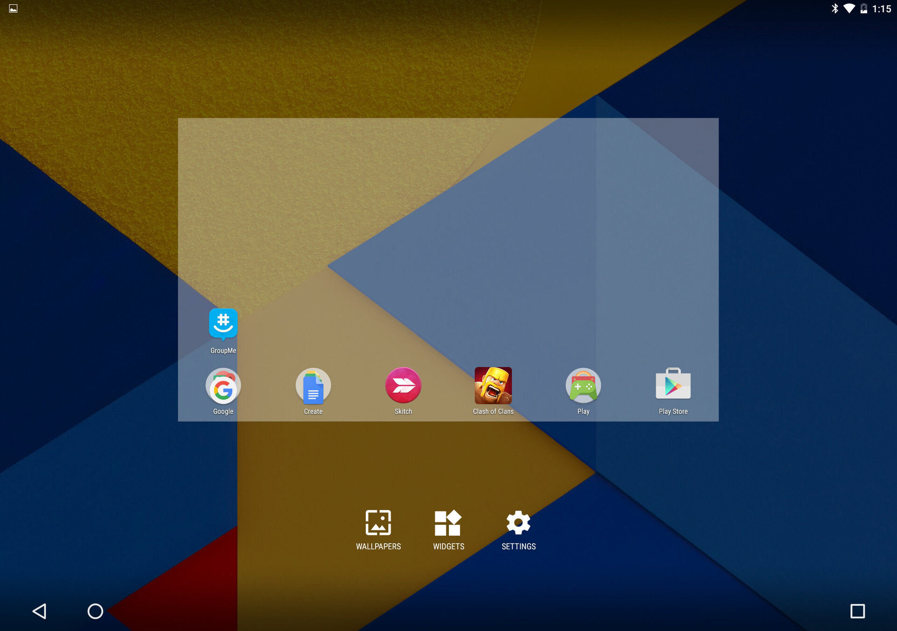Tap the Back navigation button

click(40, 611)
